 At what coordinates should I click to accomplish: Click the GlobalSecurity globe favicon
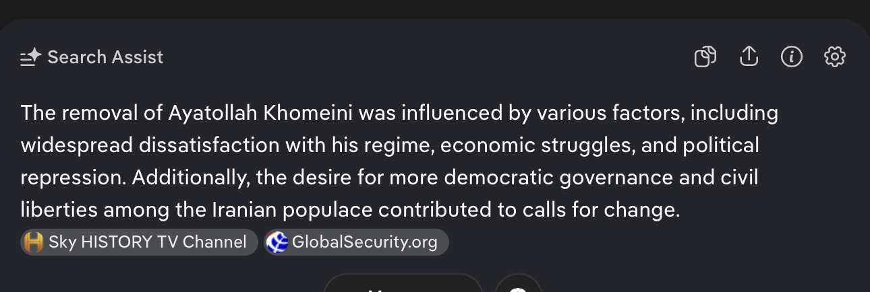[x=277, y=242]
